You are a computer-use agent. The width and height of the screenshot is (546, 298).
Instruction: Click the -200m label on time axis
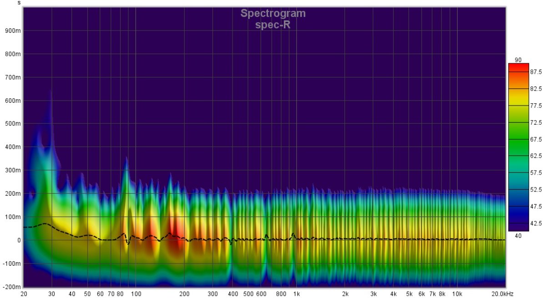[11, 287]
